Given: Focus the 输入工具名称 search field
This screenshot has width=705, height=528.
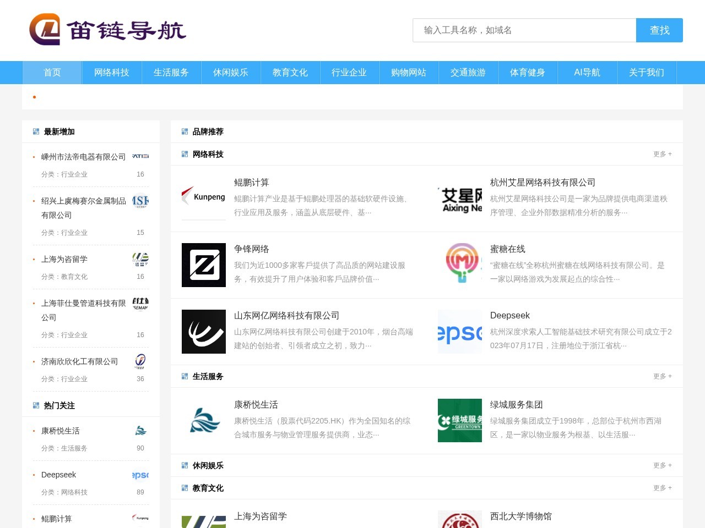Looking at the screenshot, I should pyautogui.click(x=524, y=30).
